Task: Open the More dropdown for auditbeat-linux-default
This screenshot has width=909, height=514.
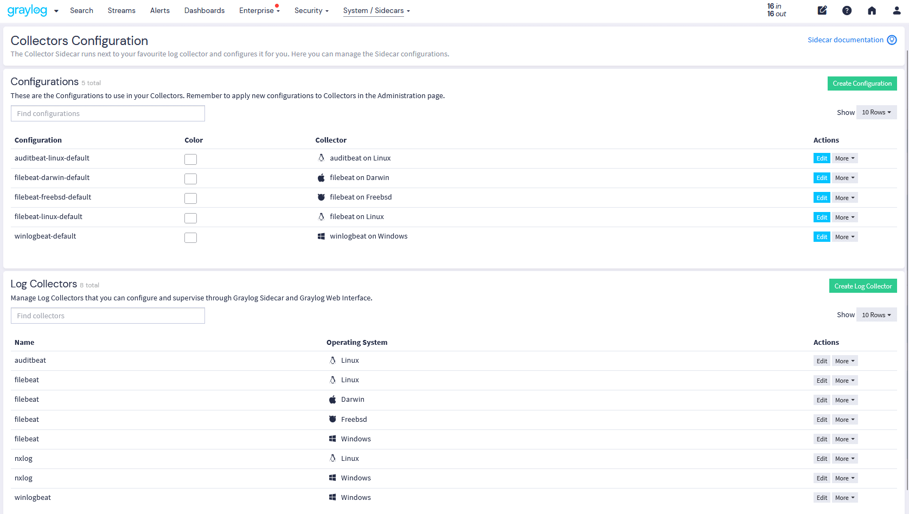Action: tap(844, 158)
